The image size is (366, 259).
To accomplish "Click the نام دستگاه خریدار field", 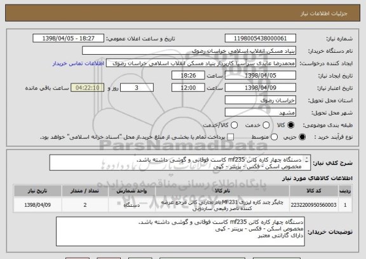I will click(189, 51).
